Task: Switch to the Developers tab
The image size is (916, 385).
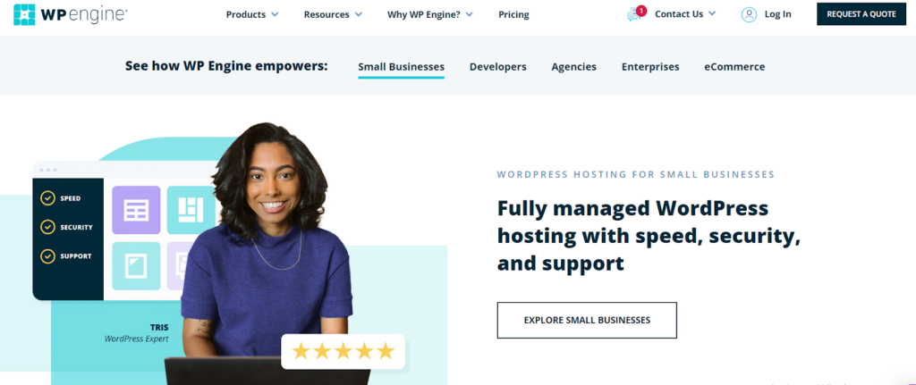Action: point(497,67)
